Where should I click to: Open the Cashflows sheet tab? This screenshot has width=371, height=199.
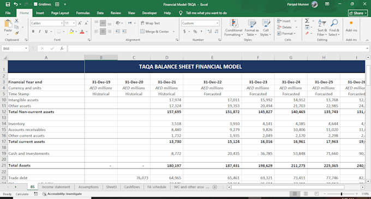pos(132,187)
